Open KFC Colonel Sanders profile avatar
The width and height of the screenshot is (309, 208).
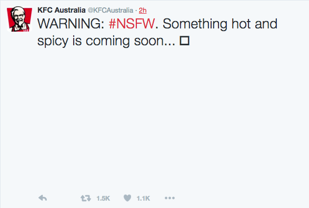[19, 19]
